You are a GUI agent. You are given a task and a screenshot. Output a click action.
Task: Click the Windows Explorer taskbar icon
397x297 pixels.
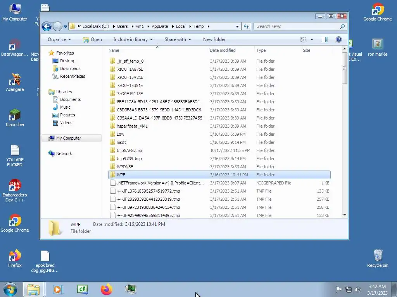coord(33,289)
